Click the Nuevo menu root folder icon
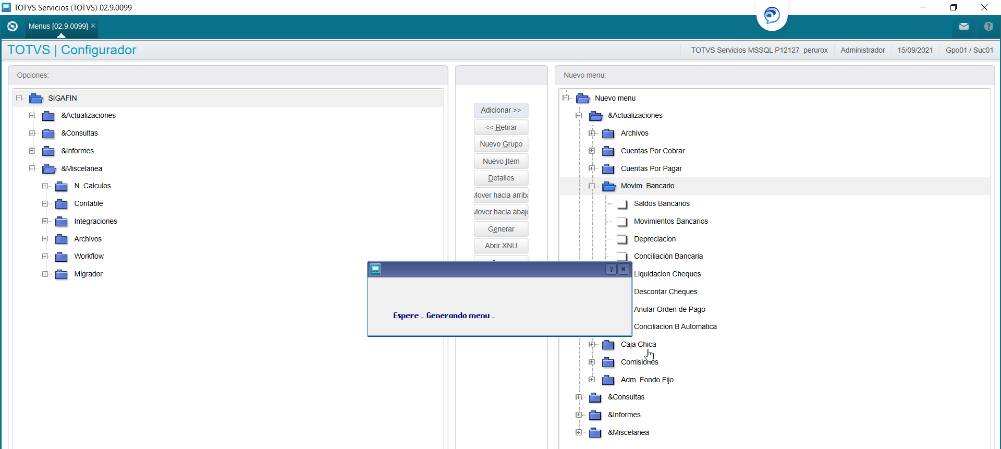This screenshot has height=449, width=1001. tap(583, 98)
